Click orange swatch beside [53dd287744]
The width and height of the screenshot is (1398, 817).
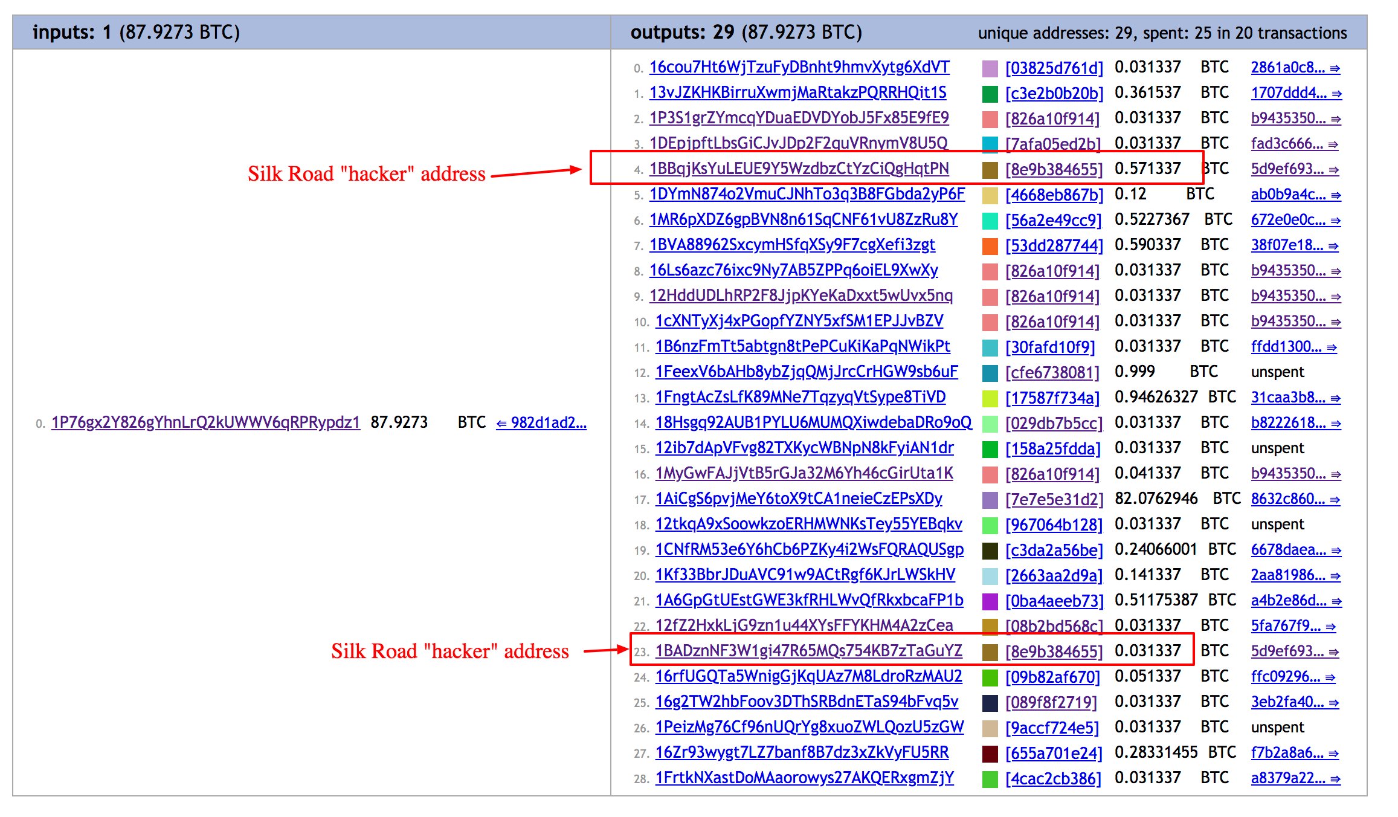tap(990, 247)
